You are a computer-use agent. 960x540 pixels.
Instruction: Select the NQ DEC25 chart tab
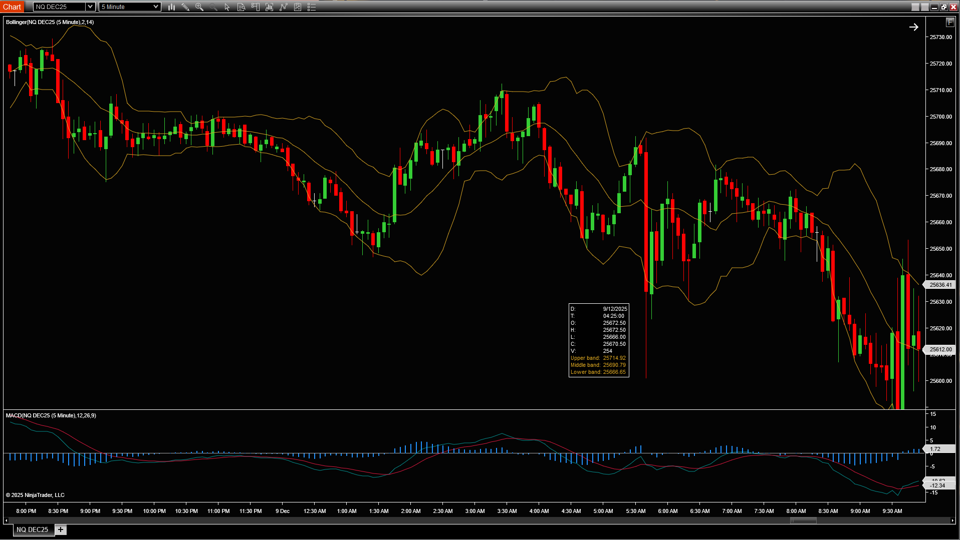pyautogui.click(x=32, y=529)
